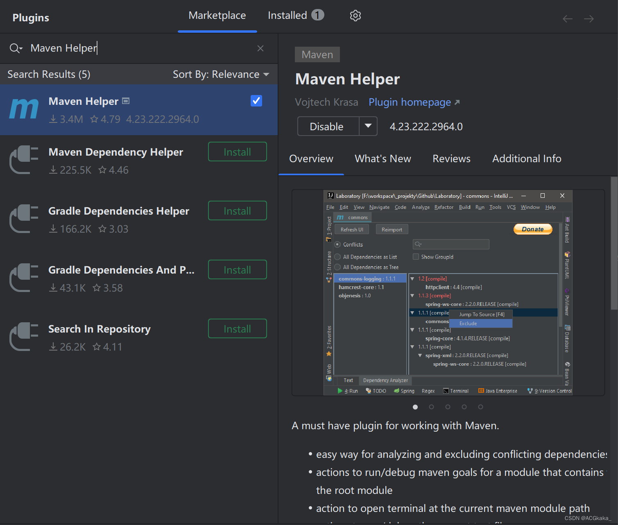Screen dimensions: 618x525
Task: Select the fifth screenshot carousel dot
Action: point(480,407)
